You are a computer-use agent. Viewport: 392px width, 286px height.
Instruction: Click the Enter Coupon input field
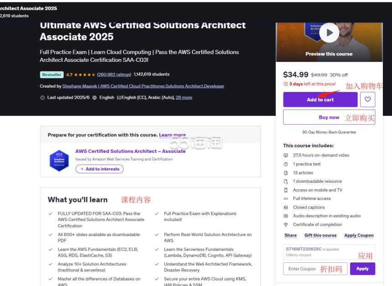click(x=315, y=269)
